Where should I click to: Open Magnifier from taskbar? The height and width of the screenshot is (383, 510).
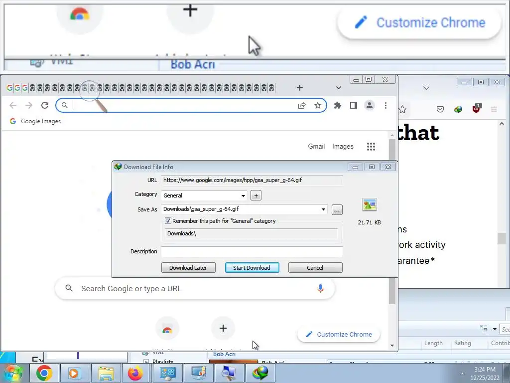click(229, 373)
